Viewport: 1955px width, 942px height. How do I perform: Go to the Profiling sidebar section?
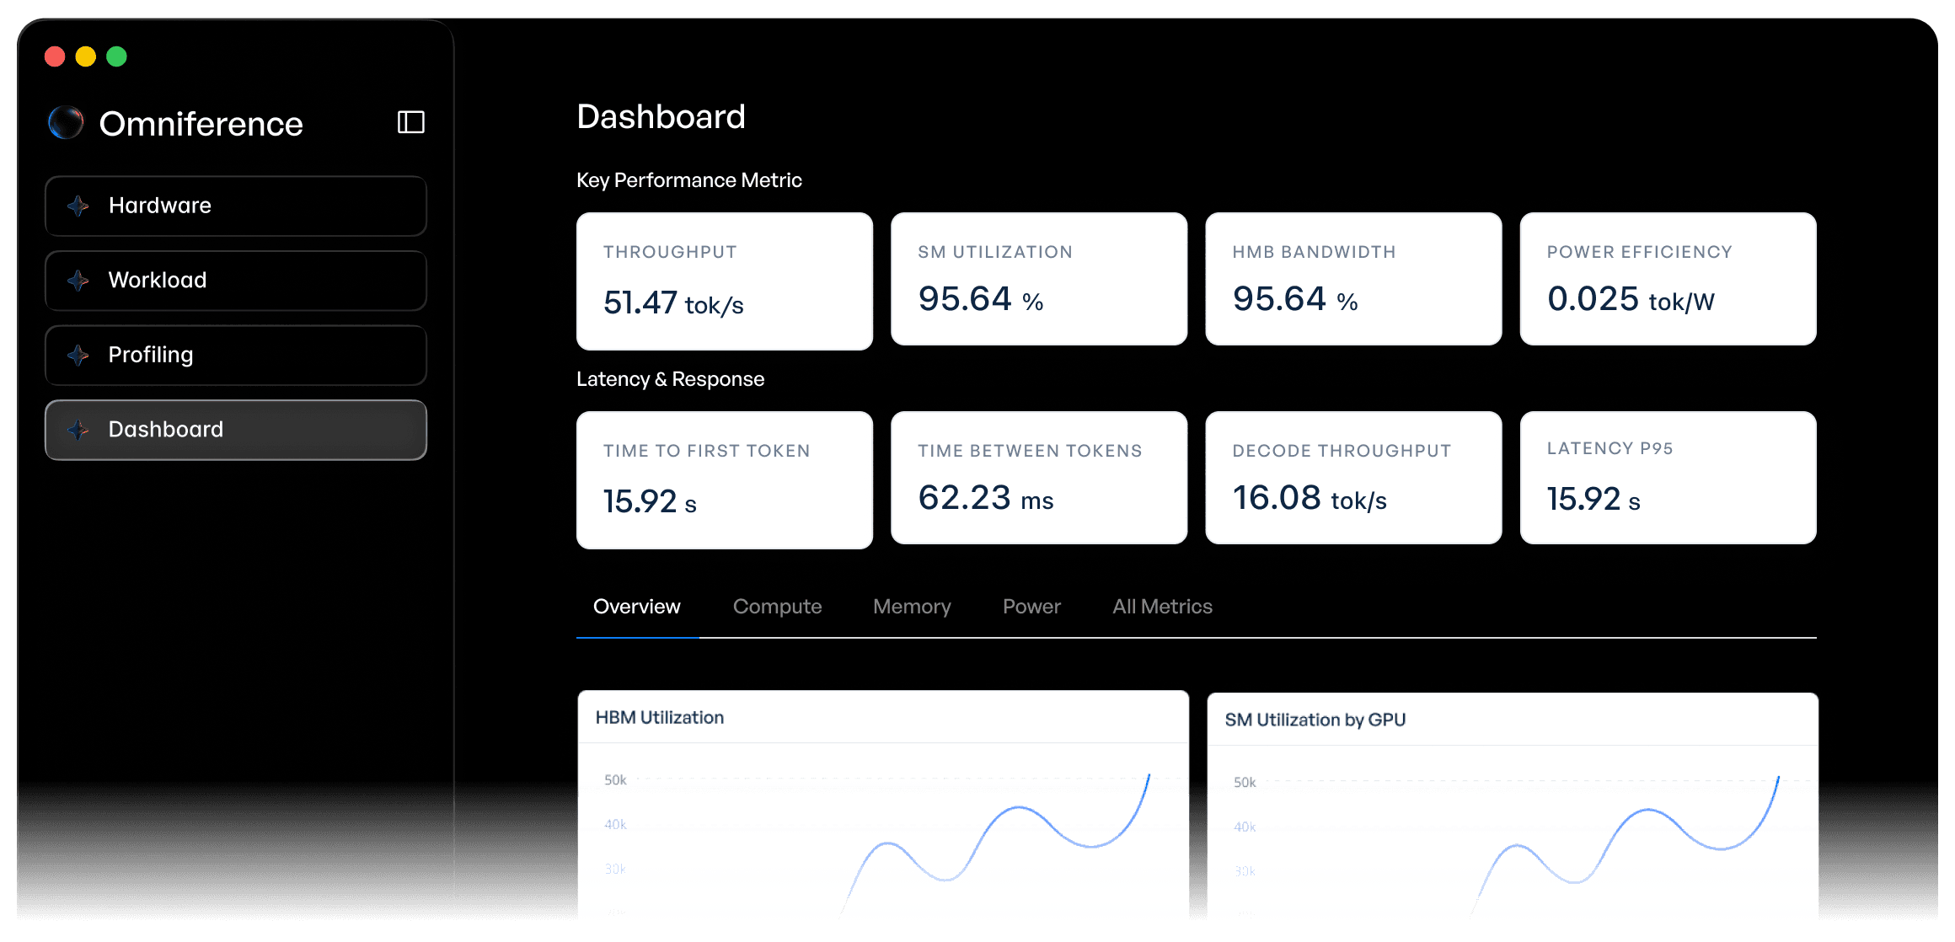pos(236,356)
